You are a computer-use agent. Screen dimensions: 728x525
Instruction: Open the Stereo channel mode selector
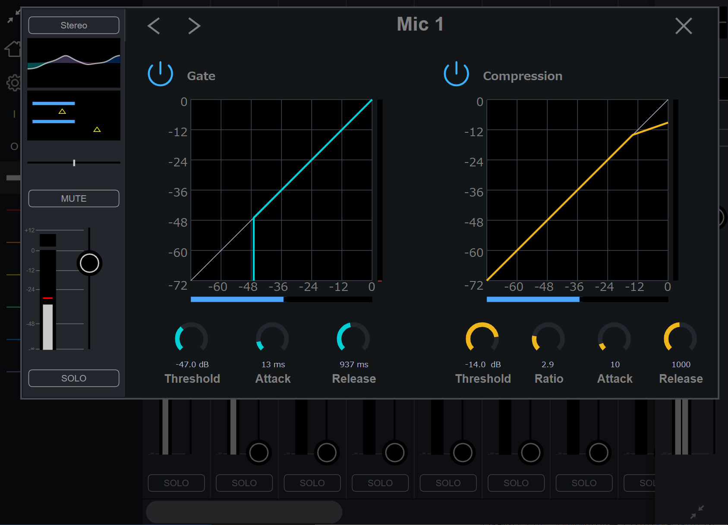click(x=74, y=25)
